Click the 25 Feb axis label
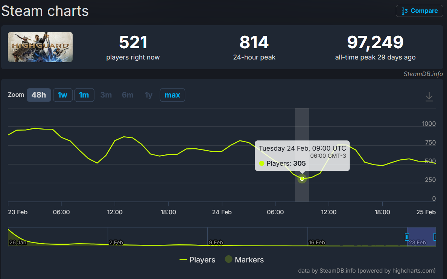This screenshot has width=447, height=279. click(x=426, y=212)
